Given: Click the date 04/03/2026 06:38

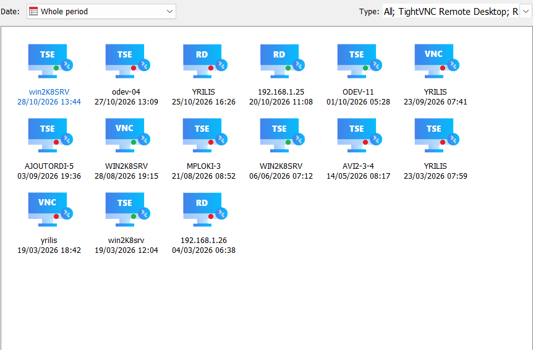Looking at the screenshot, I should click(203, 250).
